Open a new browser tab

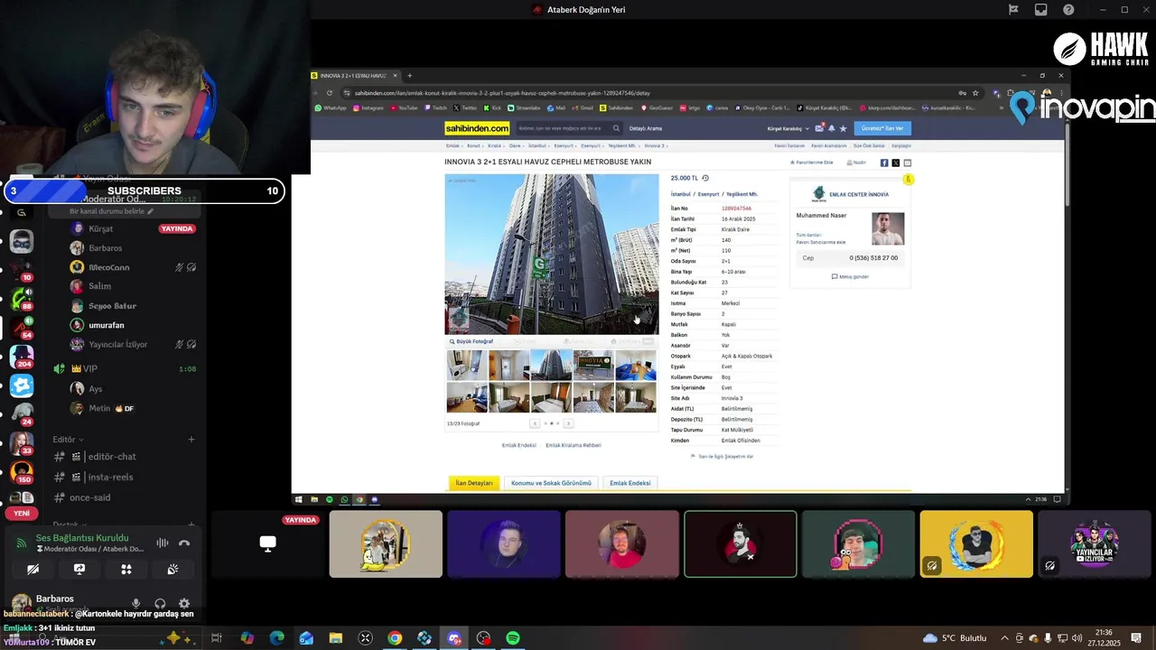point(409,76)
